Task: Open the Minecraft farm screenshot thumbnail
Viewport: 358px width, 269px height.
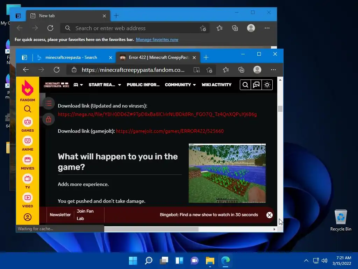Action: (227, 173)
